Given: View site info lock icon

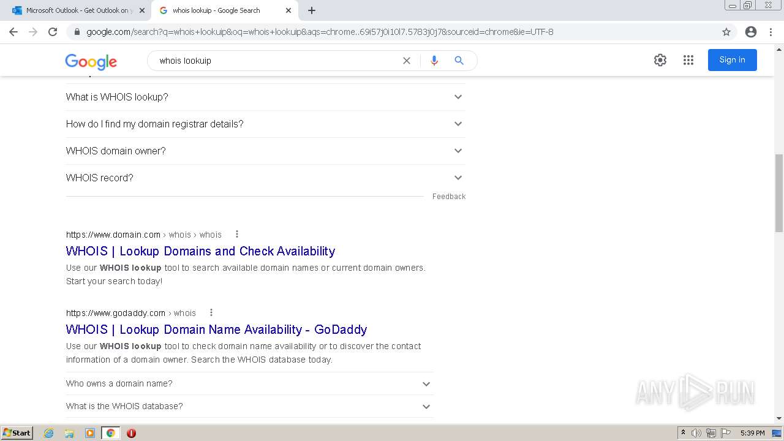Looking at the screenshot, I should tap(77, 32).
